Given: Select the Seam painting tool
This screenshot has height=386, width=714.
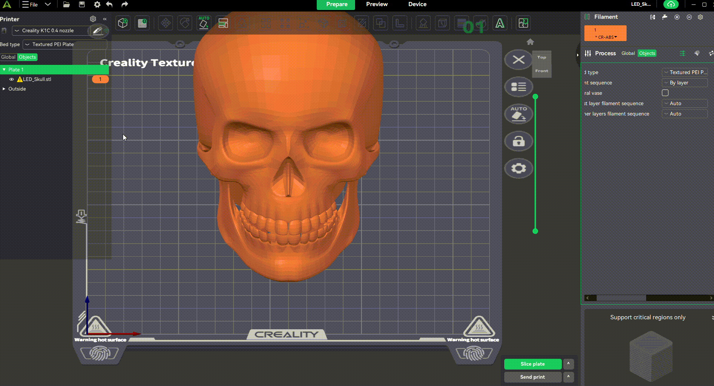Looking at the screenshot, I should pos(443,23).
